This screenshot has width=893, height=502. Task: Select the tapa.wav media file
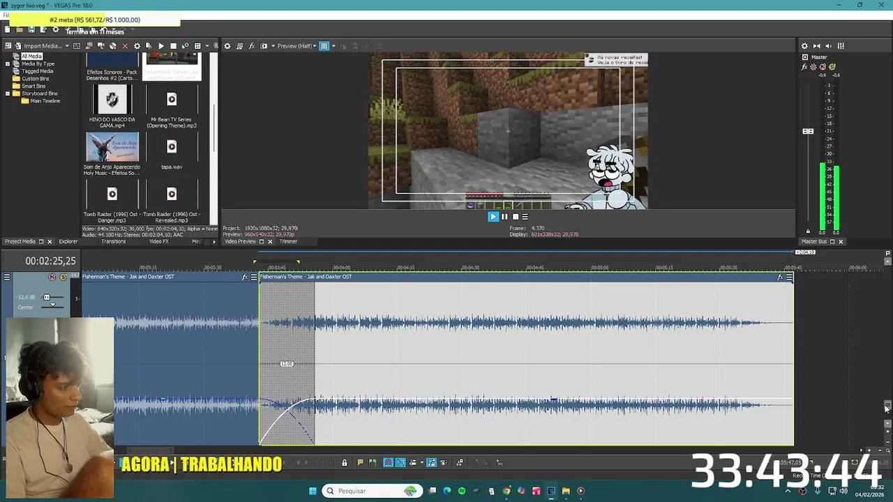pyautogui.click(x=172, y=147)
